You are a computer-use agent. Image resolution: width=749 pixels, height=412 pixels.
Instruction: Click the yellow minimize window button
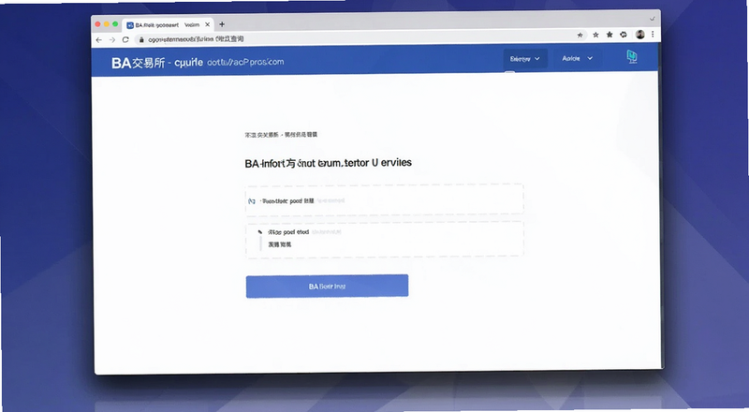click(107, 24)
